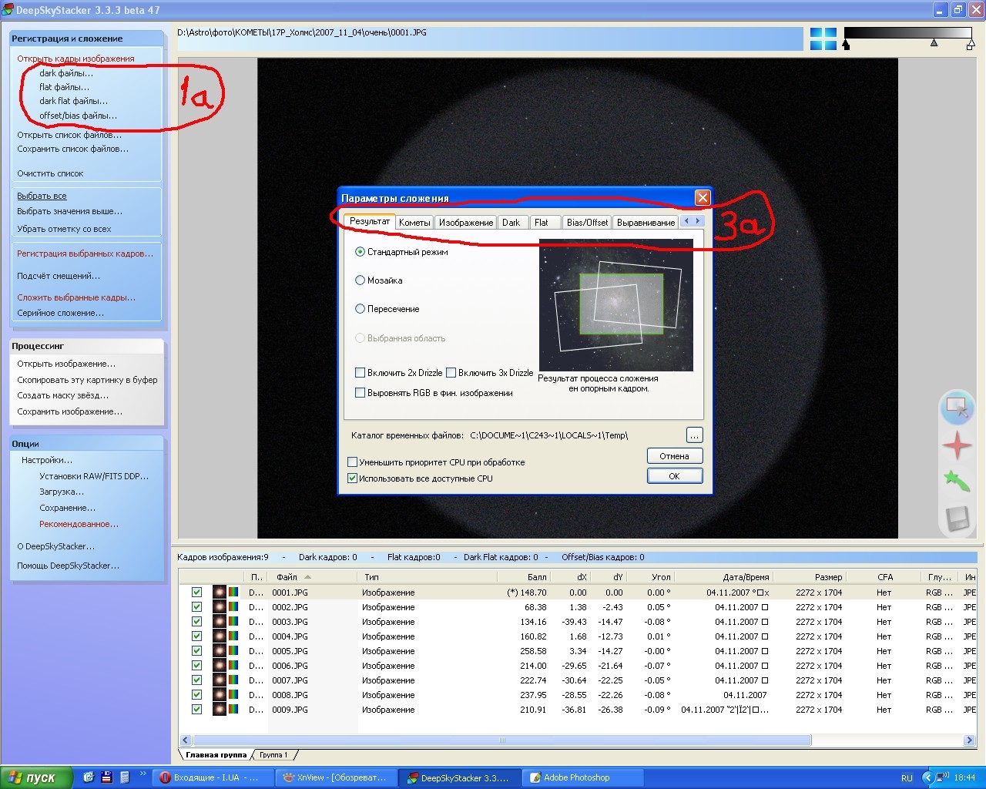Sort the list by the Файл column header
This screenshot has height=789, width=986.
click(x=287, y=577)
